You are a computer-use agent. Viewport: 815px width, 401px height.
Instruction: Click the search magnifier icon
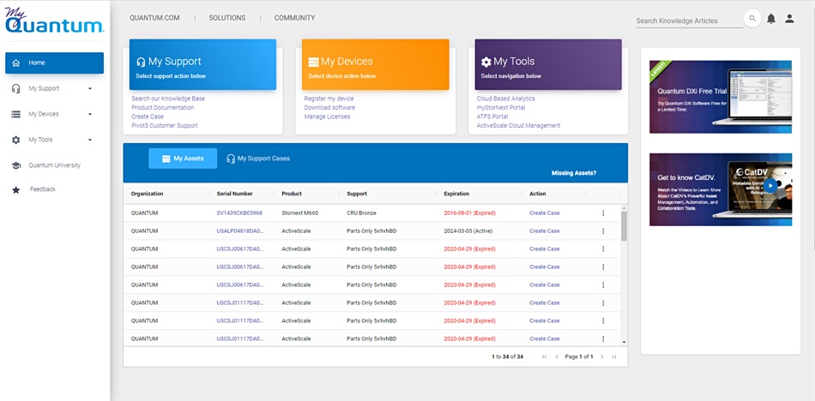pos(752,19)
